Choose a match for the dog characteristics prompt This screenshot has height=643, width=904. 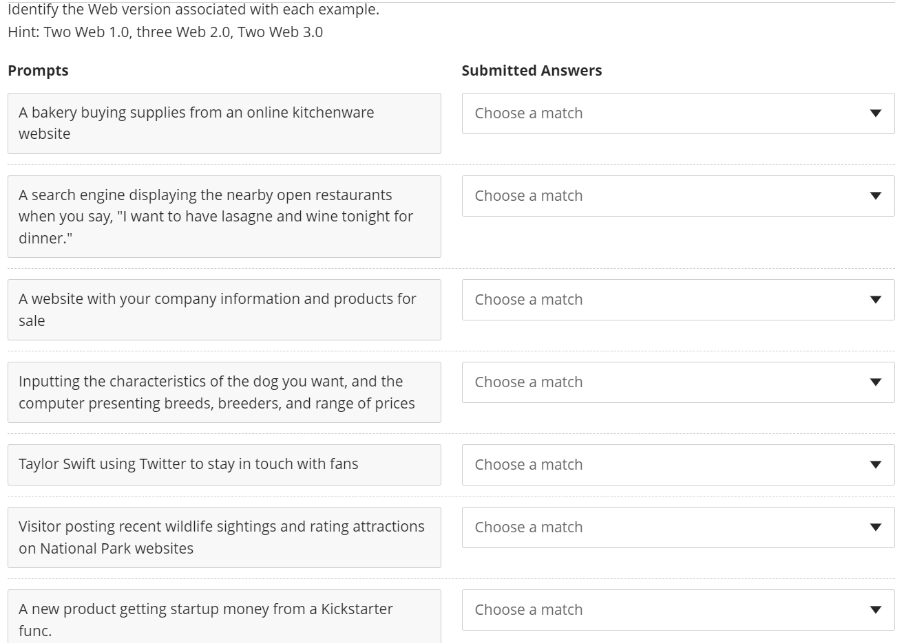677,382
